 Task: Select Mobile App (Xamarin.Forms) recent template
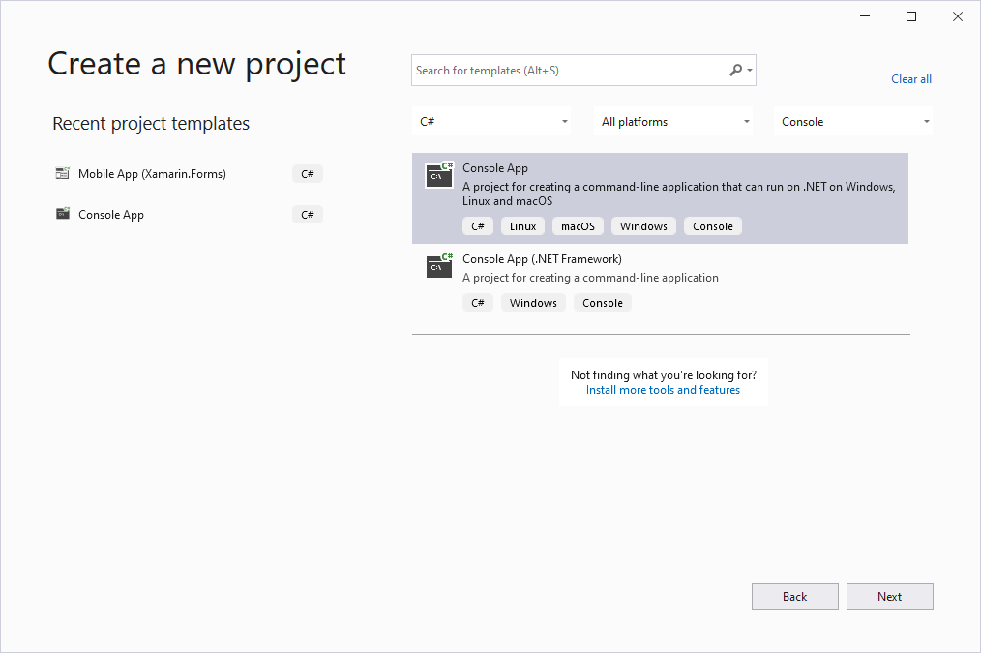[x=152, y=174]
